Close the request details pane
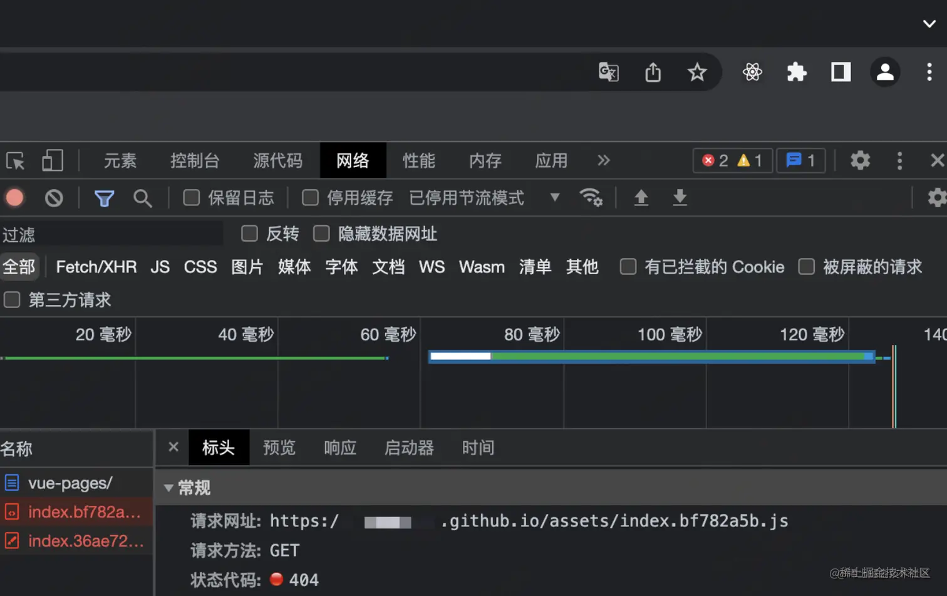 pyautogui.click(x=173, y=447)
